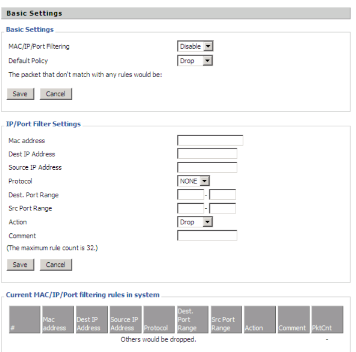Expand the Protocol NONE dropdown
Screen dimensions: 356x352
(193, 181)
